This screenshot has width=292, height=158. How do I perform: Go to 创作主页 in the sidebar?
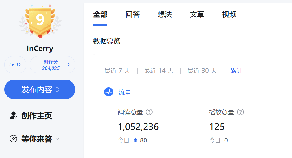pos(36,116)
